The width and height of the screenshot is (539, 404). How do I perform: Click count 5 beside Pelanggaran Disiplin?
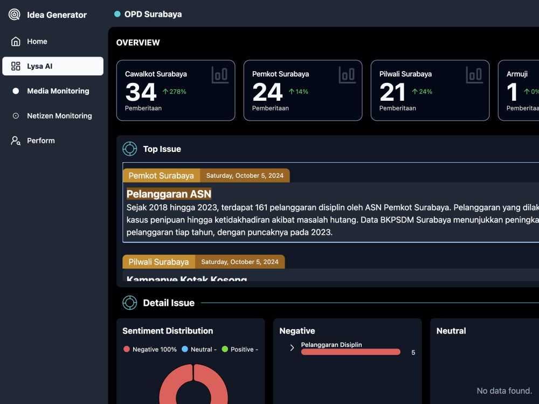click(413, 352)
